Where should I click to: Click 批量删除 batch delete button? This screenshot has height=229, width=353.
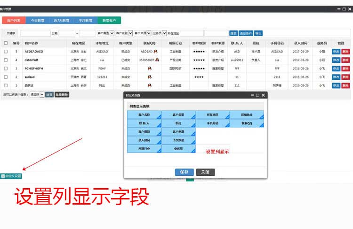point(62,94)
